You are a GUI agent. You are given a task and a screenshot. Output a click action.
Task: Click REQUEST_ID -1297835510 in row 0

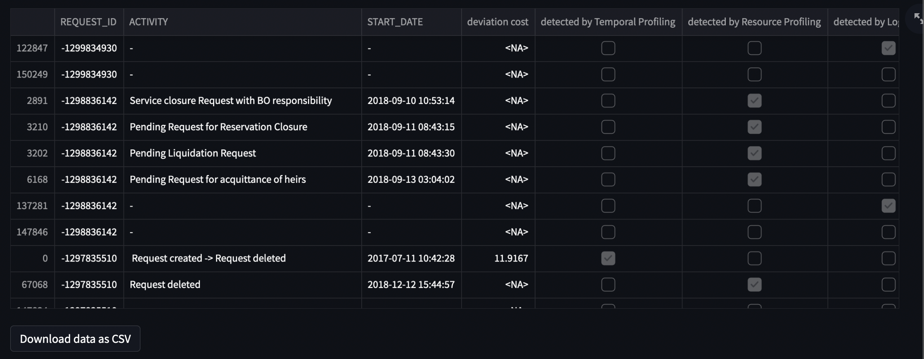tap(88, 258)
